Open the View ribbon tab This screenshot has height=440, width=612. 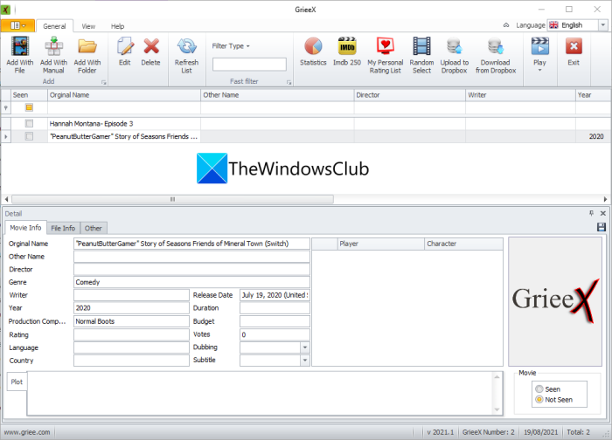pos(88,26)
